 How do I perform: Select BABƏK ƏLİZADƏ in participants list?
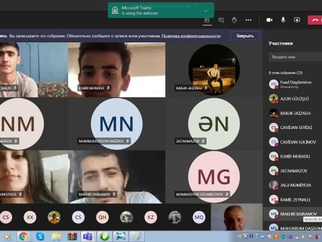point(295,113)
